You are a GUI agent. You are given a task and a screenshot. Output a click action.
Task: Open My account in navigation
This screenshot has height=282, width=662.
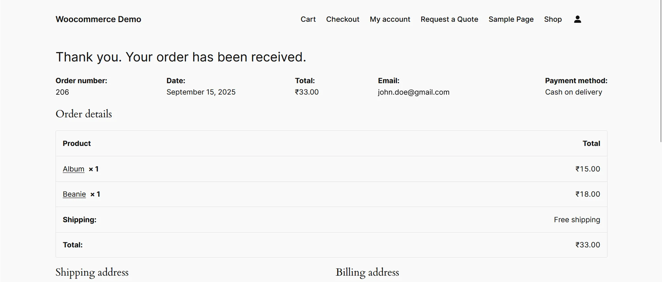pos(390,19)
